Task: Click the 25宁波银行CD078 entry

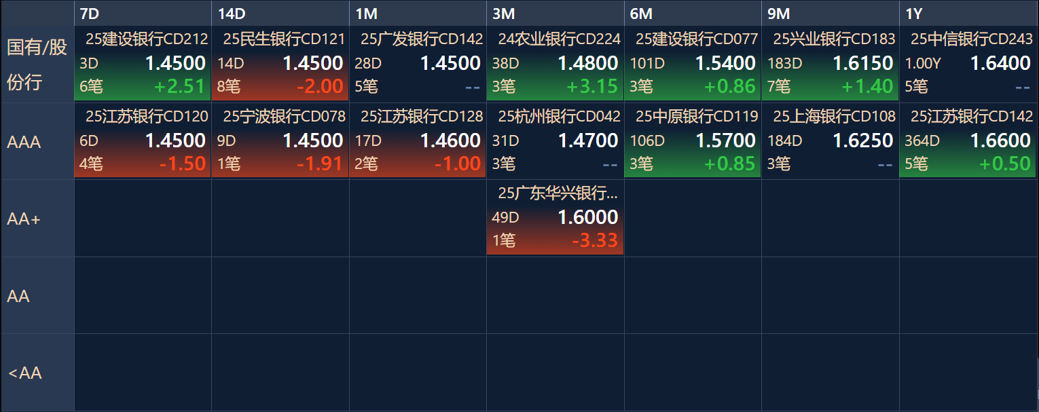Action: tap(280, 141)
